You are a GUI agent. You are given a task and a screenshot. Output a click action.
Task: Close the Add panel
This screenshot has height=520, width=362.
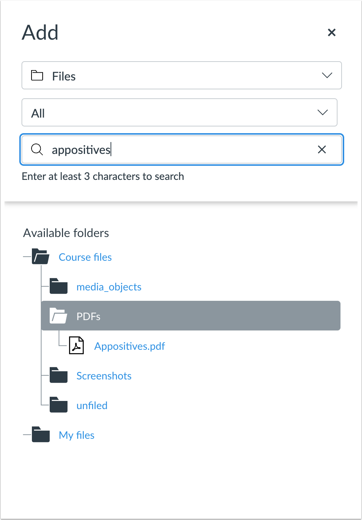332,33
